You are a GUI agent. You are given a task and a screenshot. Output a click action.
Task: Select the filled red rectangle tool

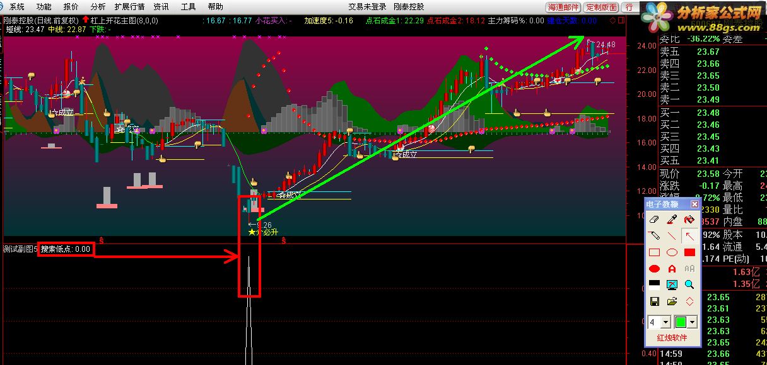tap(689, 252)
